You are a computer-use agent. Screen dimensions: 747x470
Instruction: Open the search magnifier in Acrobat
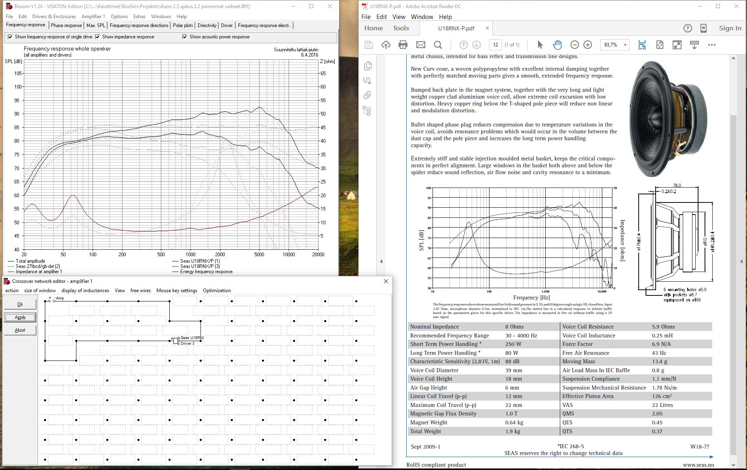point(438,45)
